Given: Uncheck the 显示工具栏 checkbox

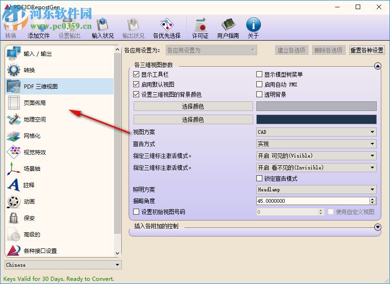Looking at the screenshot, I should coord(136,74).
